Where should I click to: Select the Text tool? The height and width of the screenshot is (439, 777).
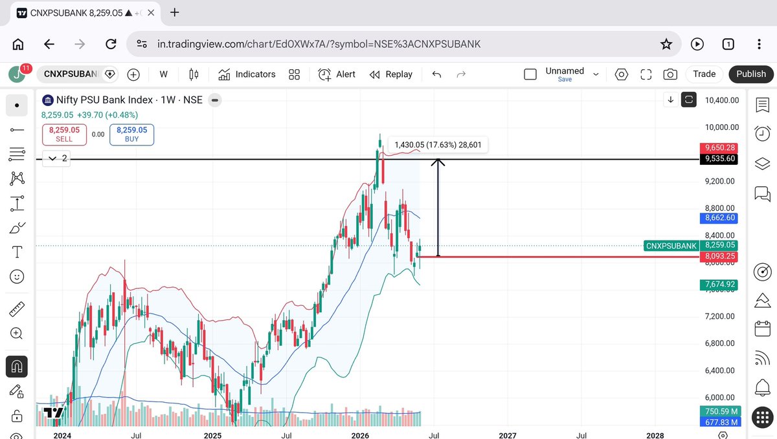tap(17, 252)
